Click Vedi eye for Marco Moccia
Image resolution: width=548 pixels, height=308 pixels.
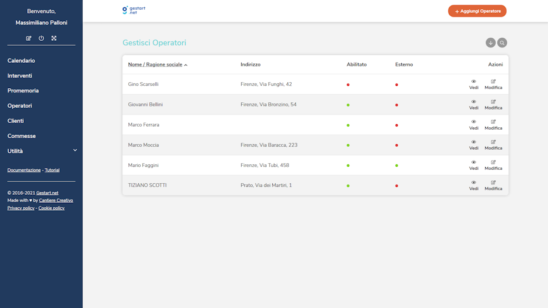click(x=474, y=145)
